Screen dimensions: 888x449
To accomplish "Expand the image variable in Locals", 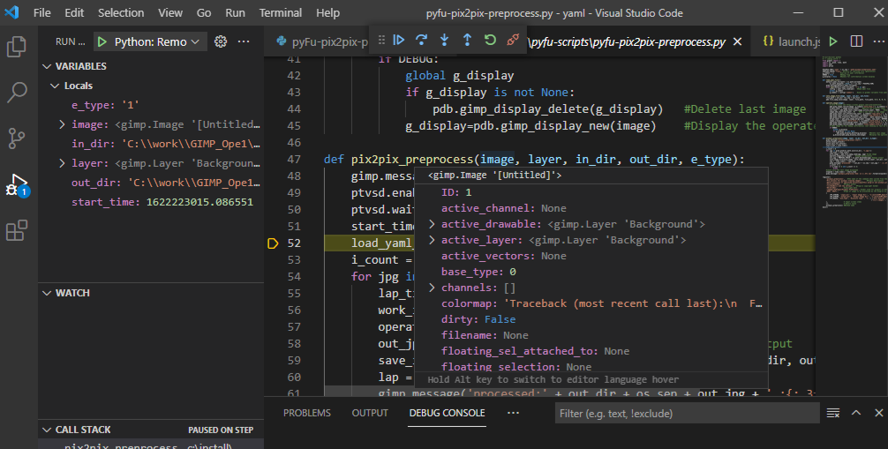I will (x=62, y=124).
